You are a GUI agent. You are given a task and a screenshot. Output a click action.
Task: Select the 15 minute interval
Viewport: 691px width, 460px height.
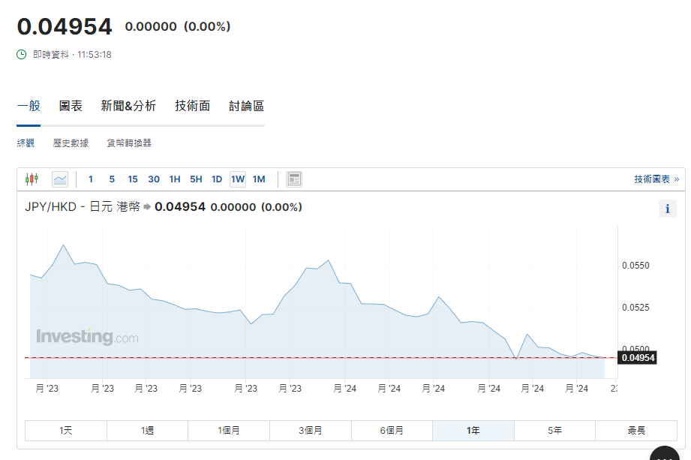click(x=133, y=179)
